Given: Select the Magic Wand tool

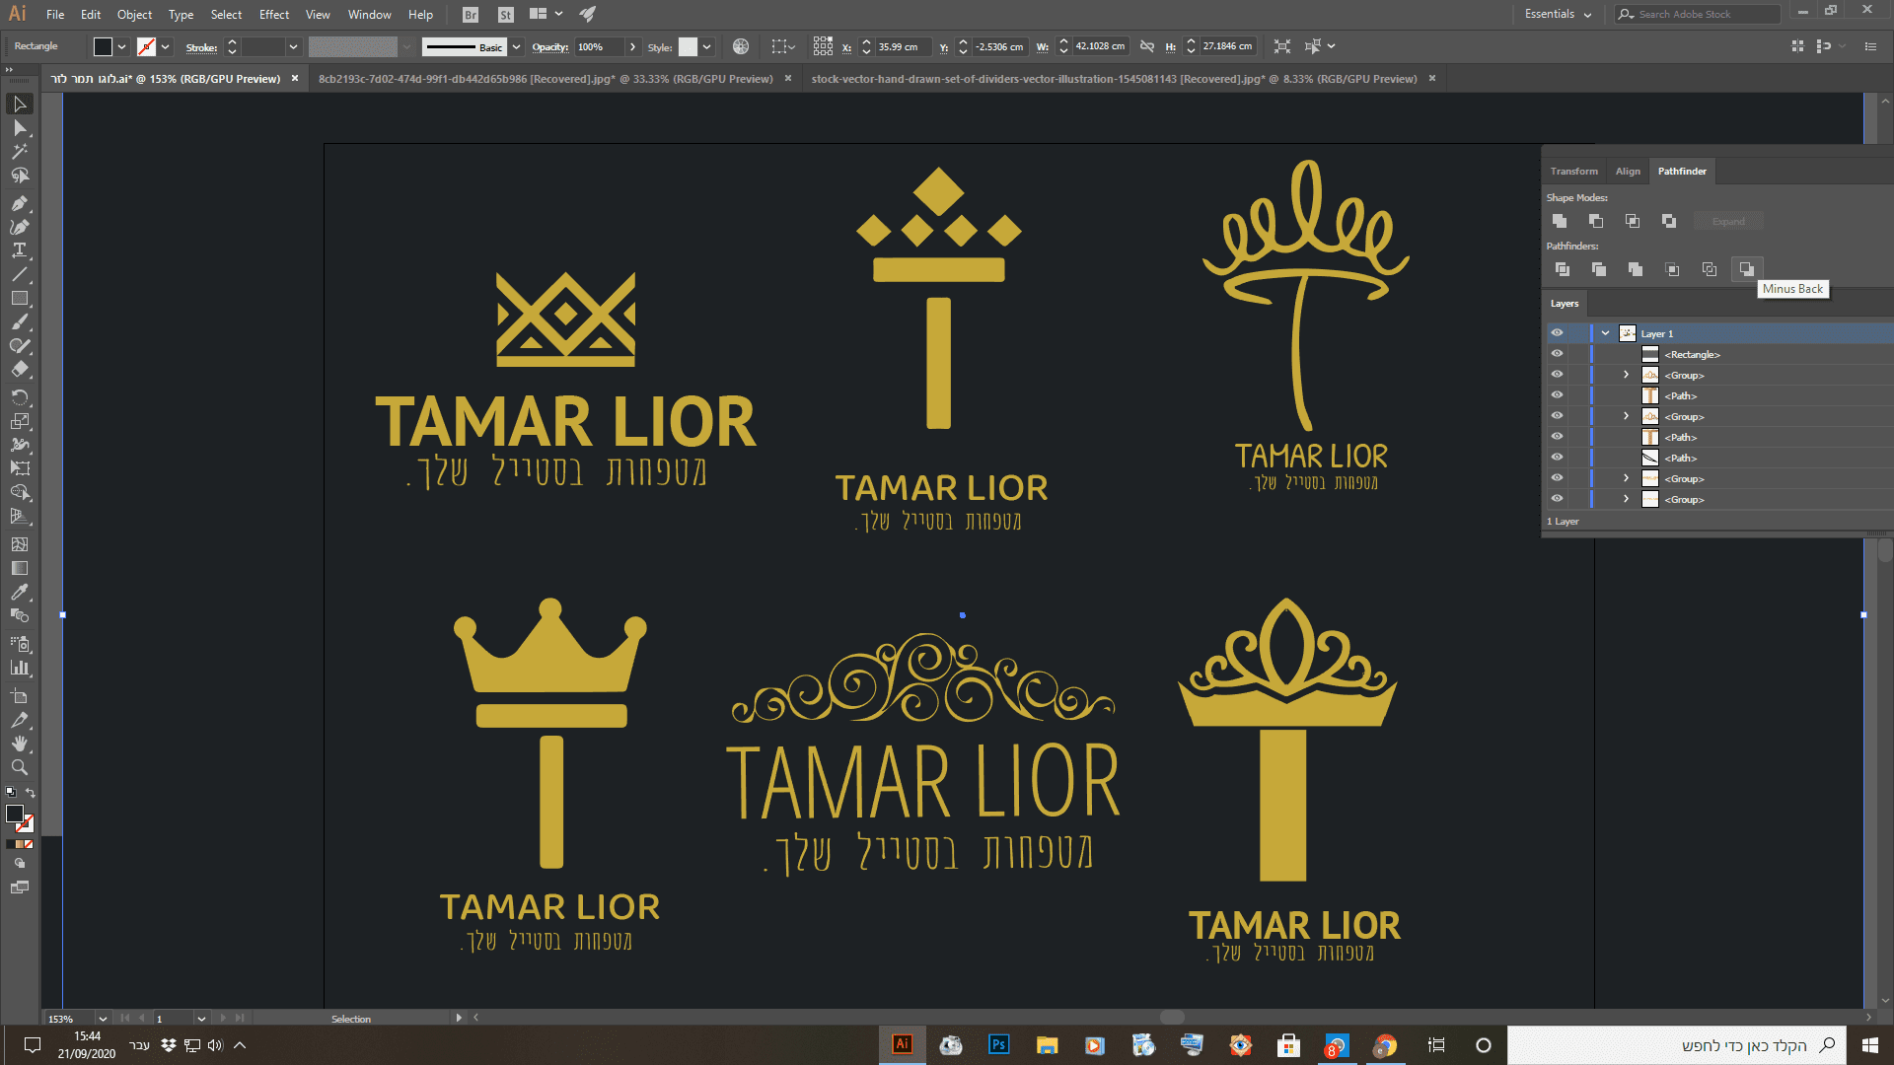Looking at the screenshot, I should [19, 152].
